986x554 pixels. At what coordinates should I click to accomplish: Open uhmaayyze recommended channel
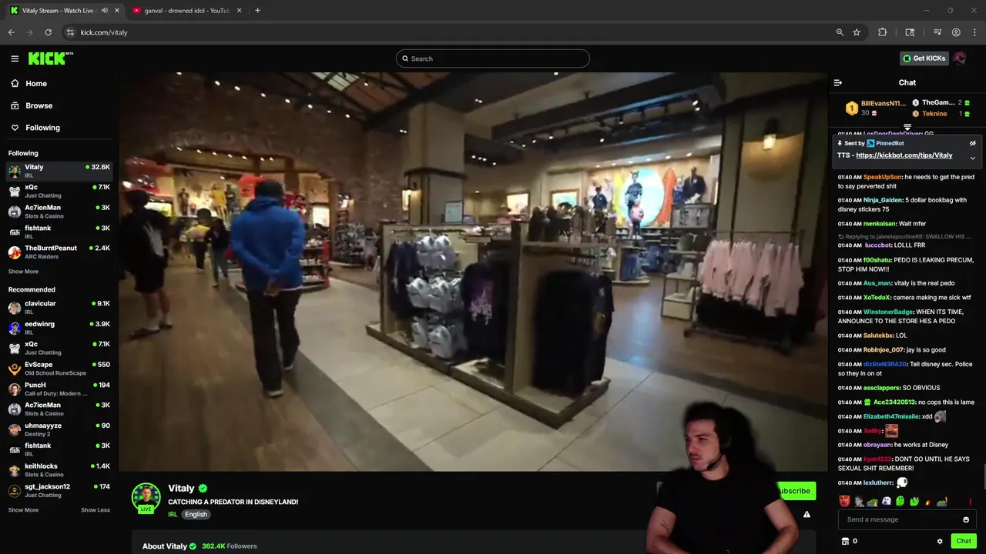(x=59, y=429)
